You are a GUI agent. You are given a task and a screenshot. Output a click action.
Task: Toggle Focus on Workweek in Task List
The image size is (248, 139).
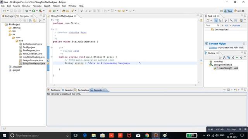(226, 20)
